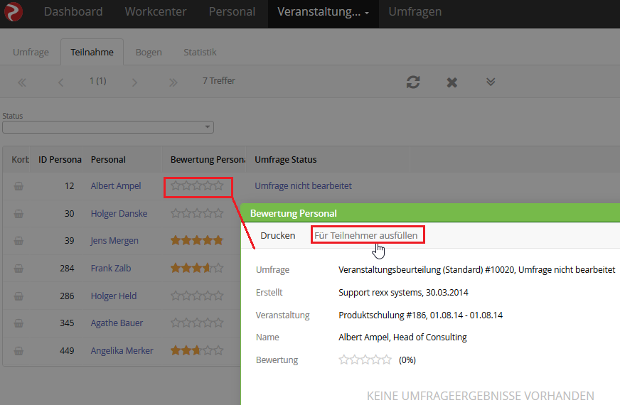Sort by ID Personal column header
The image size is (620, 405).
point(60,160)
